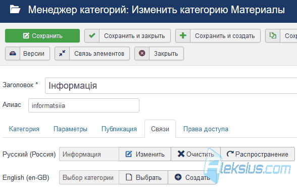Open the Версии button label
This screenshot has width=297, height=189.
click(x=34, y=54)
